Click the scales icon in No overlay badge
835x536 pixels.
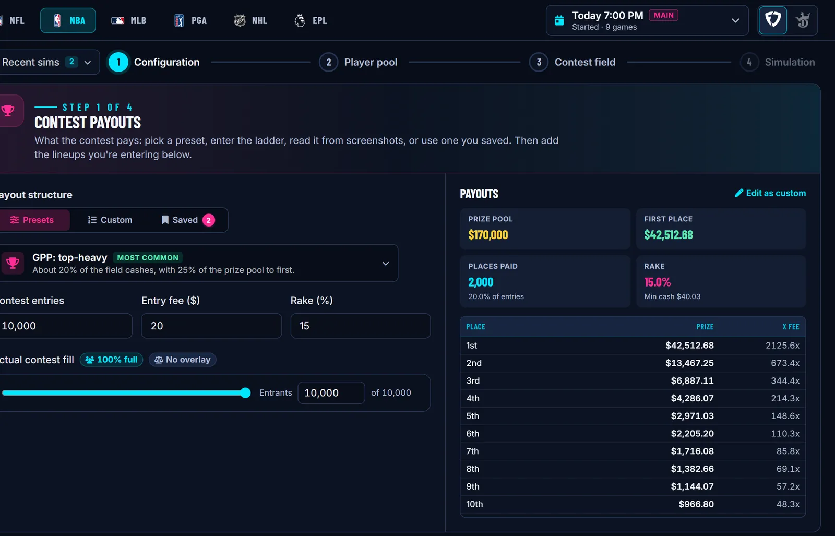pyautogui.click(x=159, y=360)
